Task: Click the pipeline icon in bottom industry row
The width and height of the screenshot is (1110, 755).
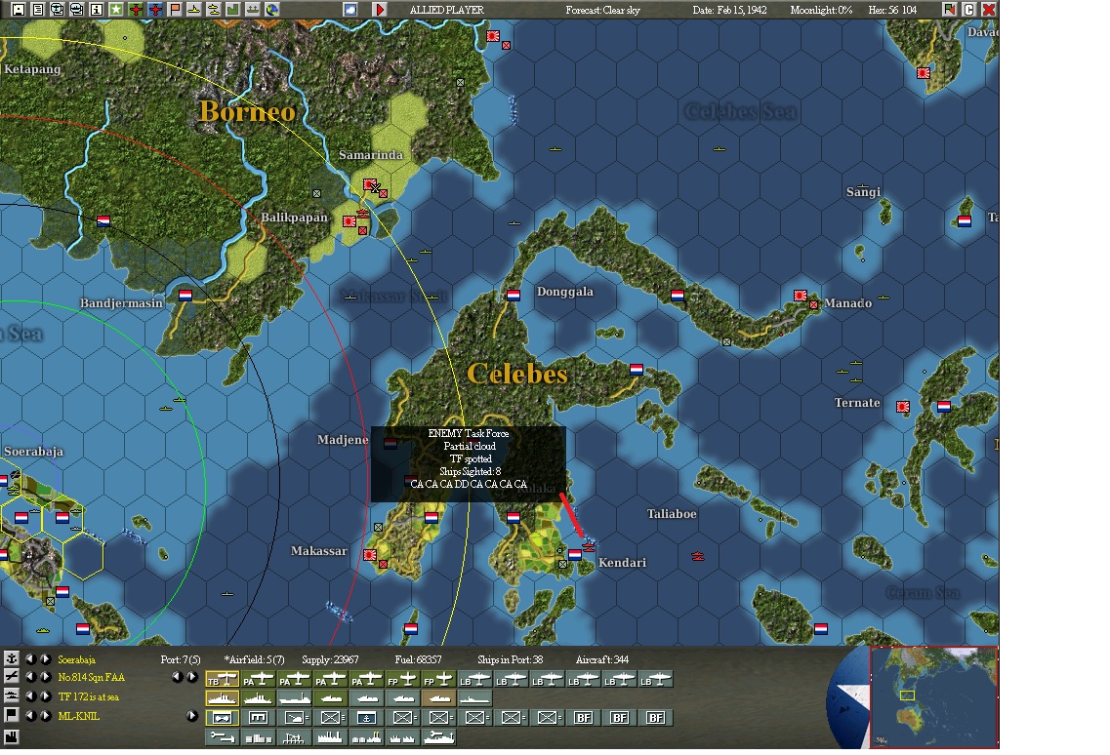Action: coord(223,737)
